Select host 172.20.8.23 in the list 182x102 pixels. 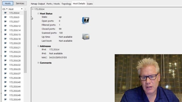[x=15, y=52]
